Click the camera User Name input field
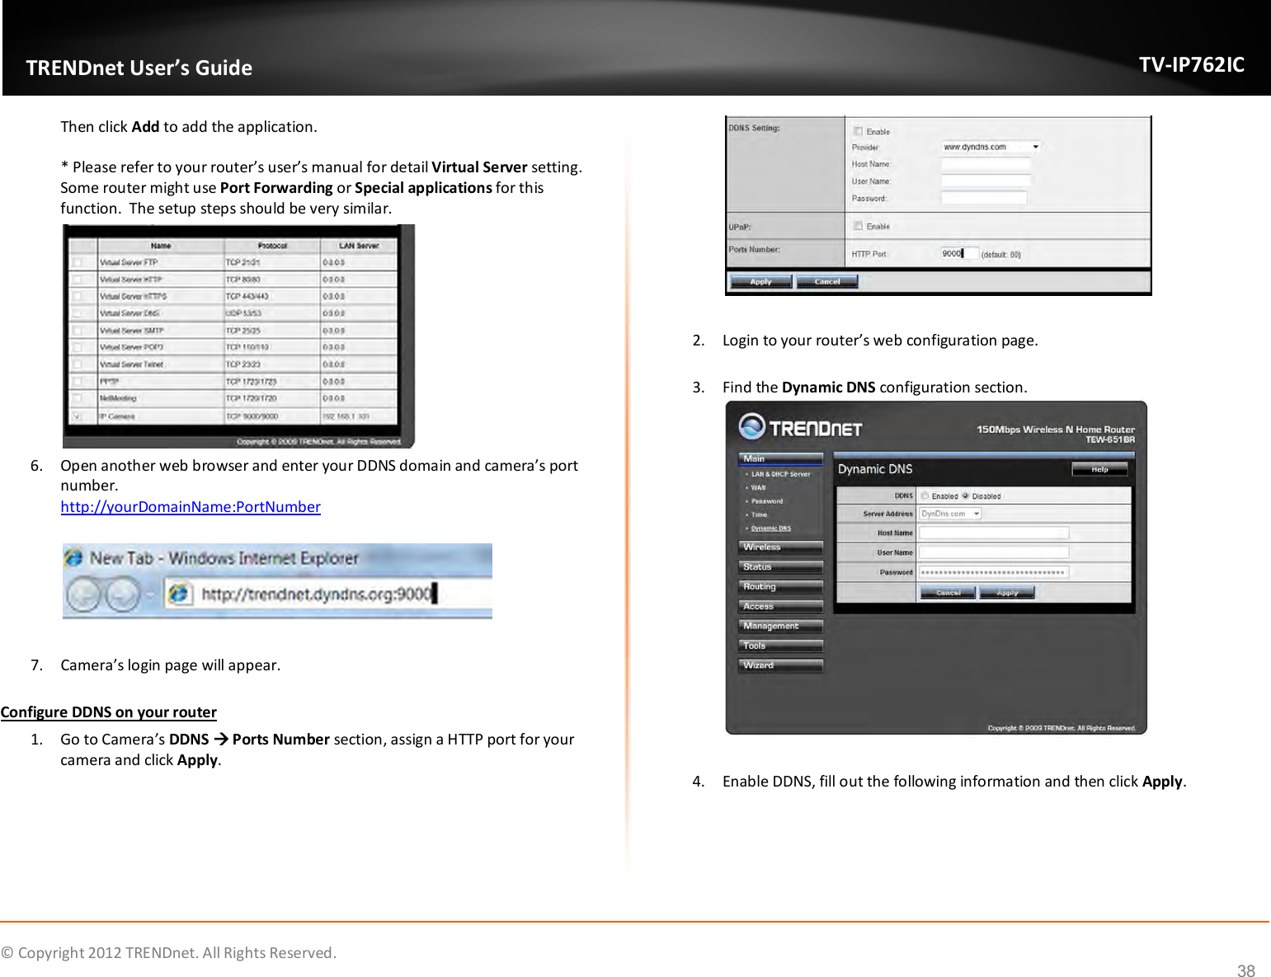The width and height of the screenshot is (1271, 977). click(986, 181)
